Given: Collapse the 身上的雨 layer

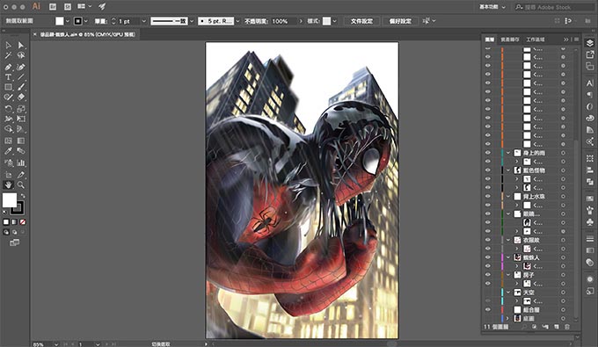Looking at the screenshot, I should [x=508, y=153].
